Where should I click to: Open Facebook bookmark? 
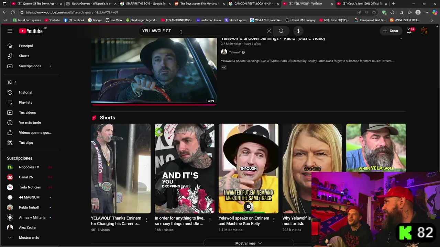click(74, 20)
